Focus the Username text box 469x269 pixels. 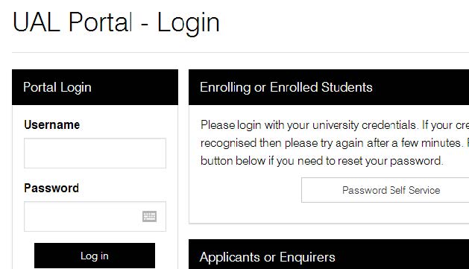pyautogui.click(x=95, y=153)
